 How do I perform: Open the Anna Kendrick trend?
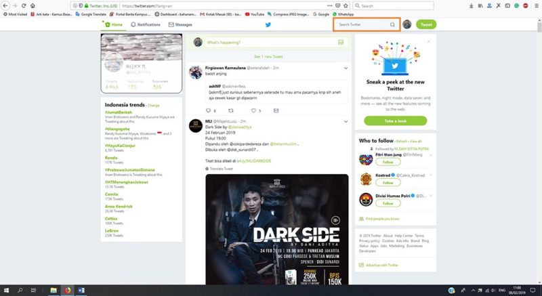(119, 206)
